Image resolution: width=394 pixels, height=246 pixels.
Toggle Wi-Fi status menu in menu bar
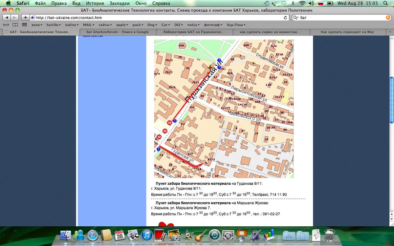[x=302, y=3]
